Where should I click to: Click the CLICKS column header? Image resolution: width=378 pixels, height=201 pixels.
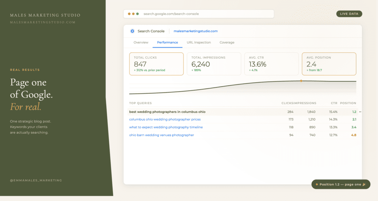point(286,103)
